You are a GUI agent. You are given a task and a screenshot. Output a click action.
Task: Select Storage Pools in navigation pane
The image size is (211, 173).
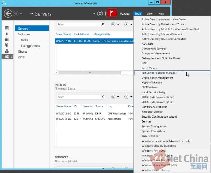[30, 46]
